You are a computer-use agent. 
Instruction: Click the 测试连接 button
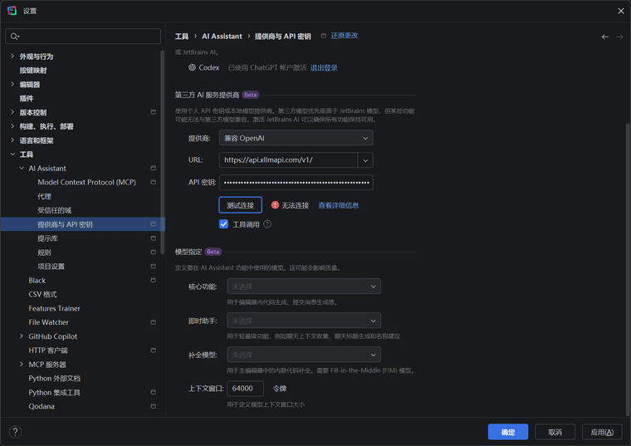tap(240, 205)
